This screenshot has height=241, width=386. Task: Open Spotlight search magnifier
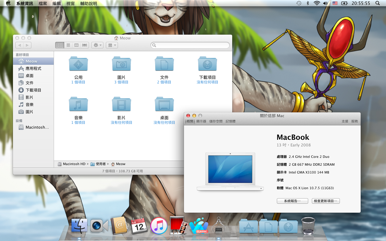pyautogui.click(x=378, y=3)
